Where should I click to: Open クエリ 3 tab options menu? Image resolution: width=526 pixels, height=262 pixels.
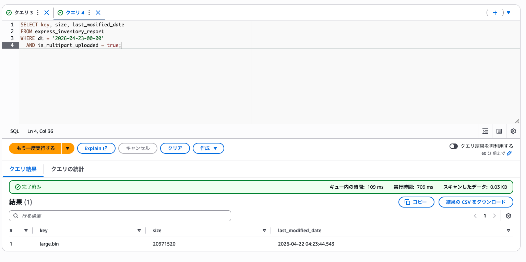click(38, 13)
